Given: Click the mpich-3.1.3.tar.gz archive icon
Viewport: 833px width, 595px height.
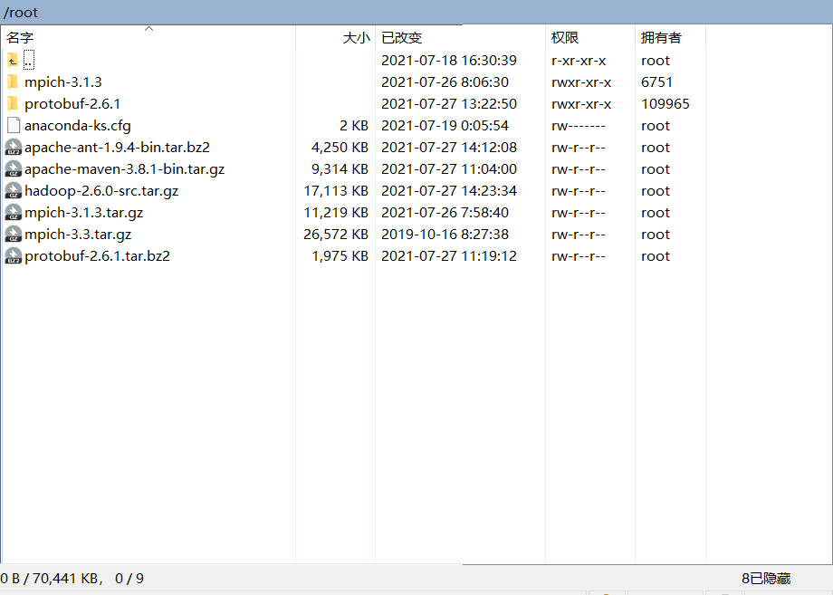Looking at the screenshot, I should point(14,213).
